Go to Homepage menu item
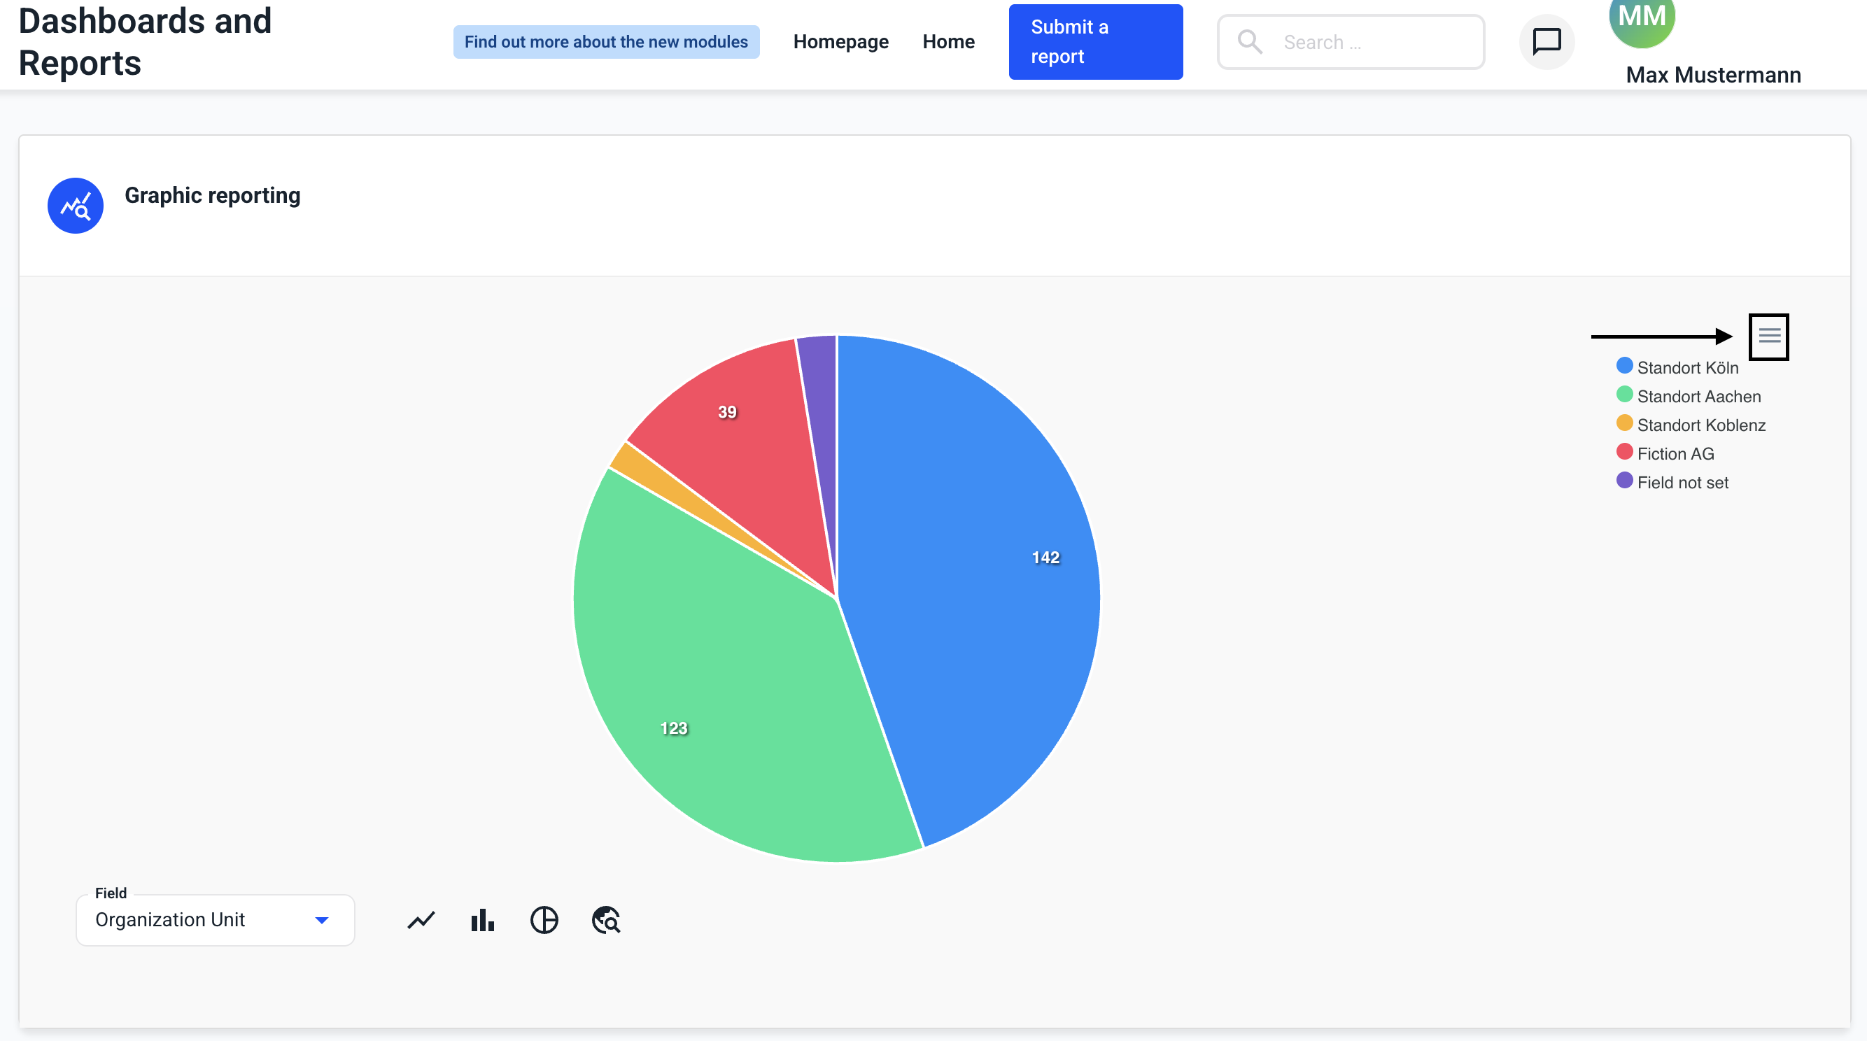The image size is (1867, 1041). click(x=840, y=41)
